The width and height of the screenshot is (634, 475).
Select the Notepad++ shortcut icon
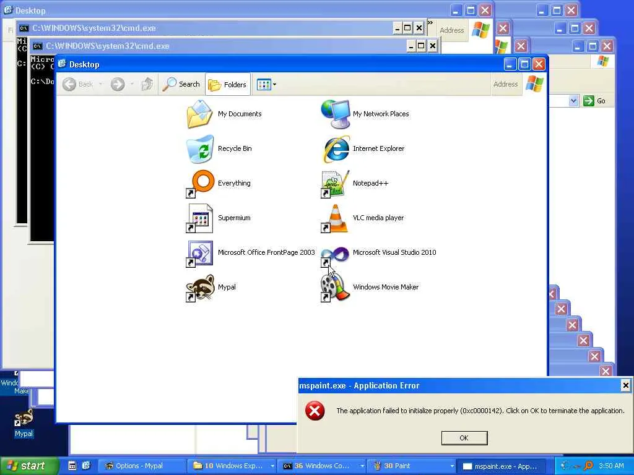click(x=335, y=184)
